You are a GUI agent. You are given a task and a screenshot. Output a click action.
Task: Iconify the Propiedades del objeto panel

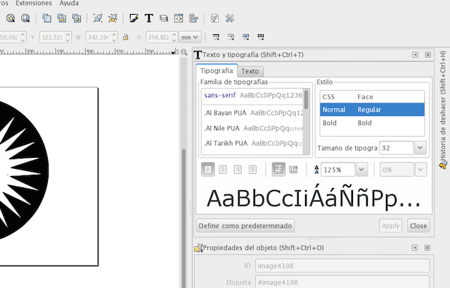(414, 247)
